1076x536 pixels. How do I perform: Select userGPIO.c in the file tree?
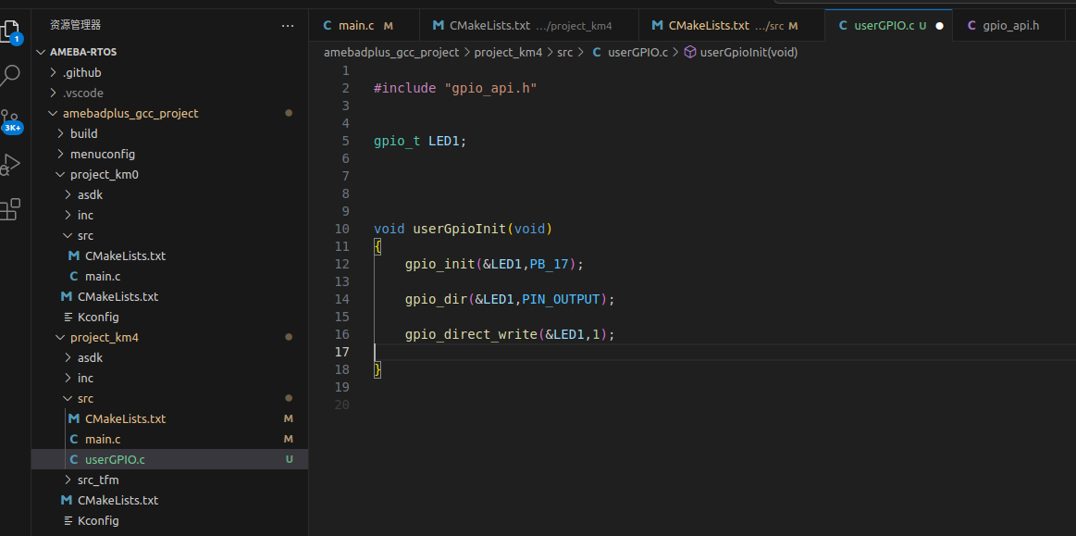tap(169, 459)
